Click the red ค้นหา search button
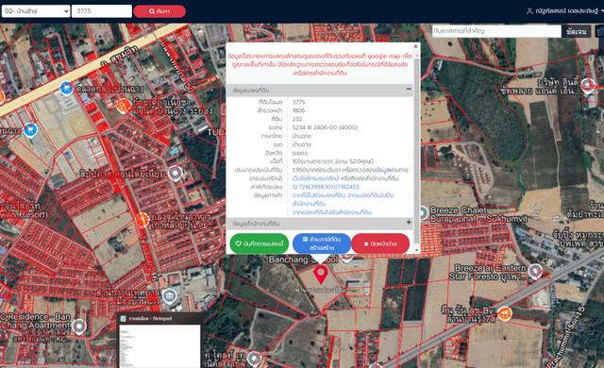604x368 pixels. [159, 11]
